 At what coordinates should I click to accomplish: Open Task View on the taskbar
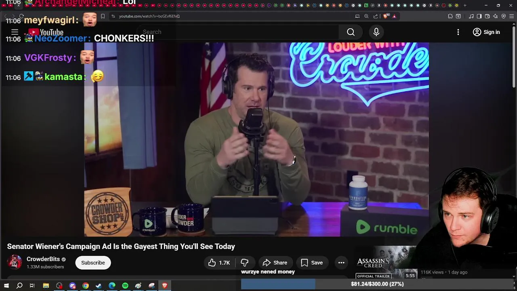pos(32,286)
